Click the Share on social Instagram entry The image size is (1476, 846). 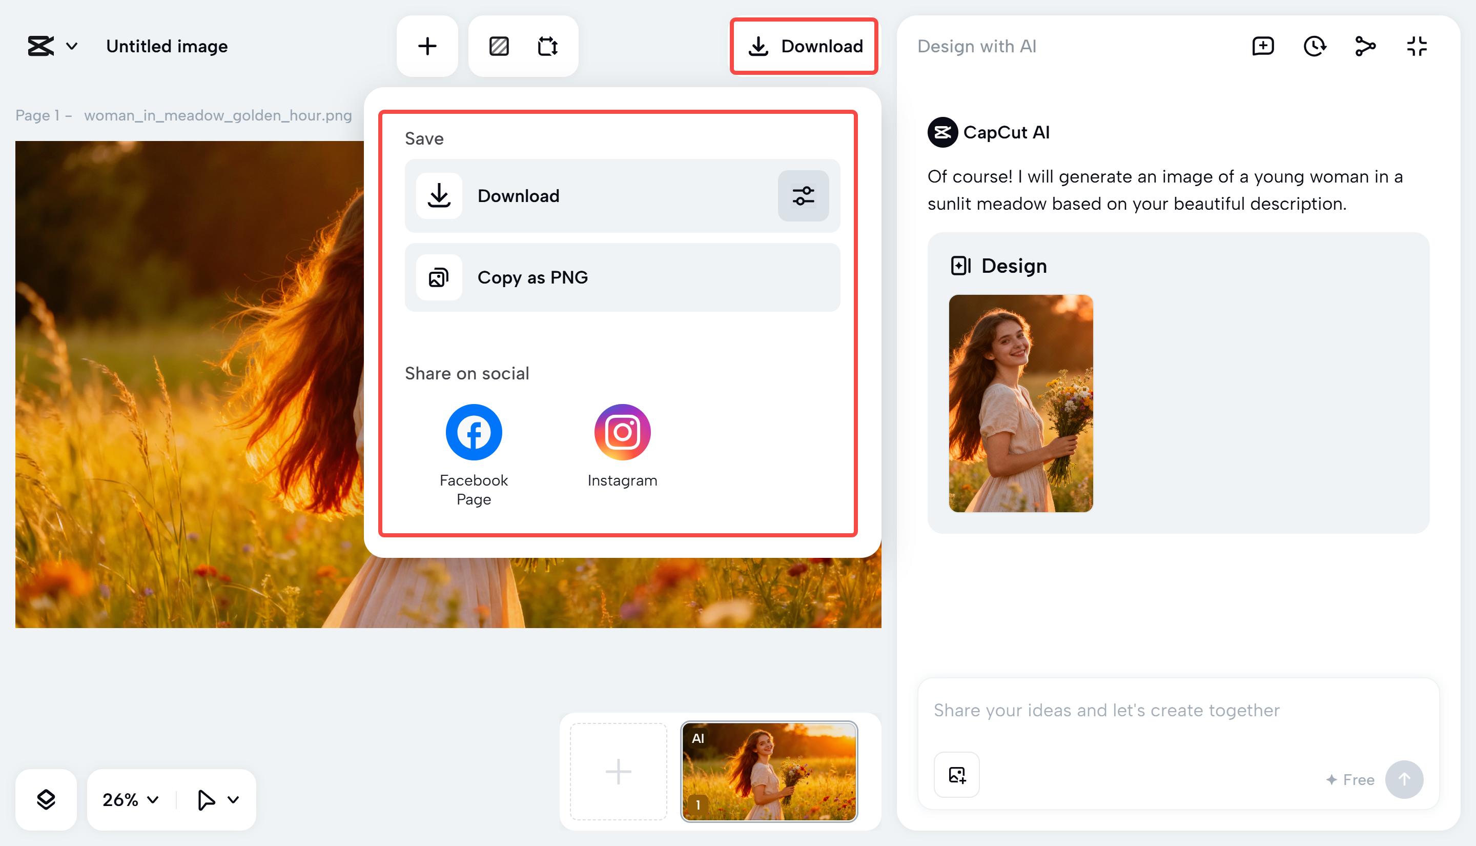(x=622, y=432)
